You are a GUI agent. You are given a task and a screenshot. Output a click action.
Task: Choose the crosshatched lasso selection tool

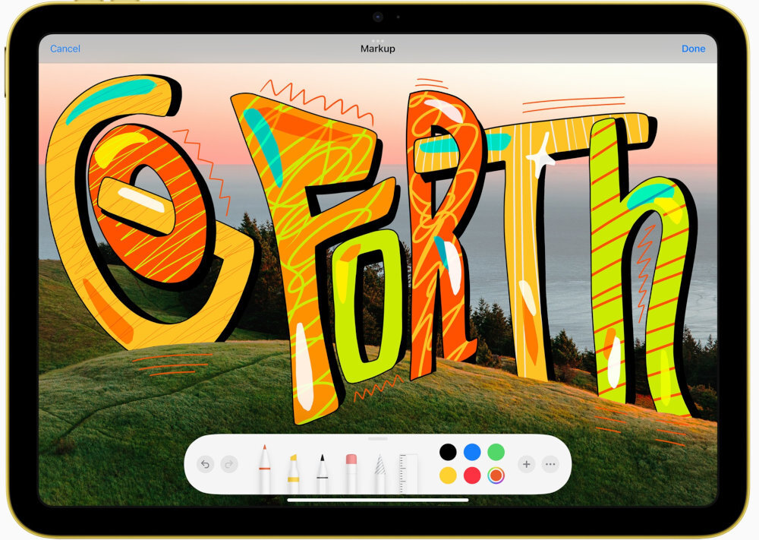point(379,467)
